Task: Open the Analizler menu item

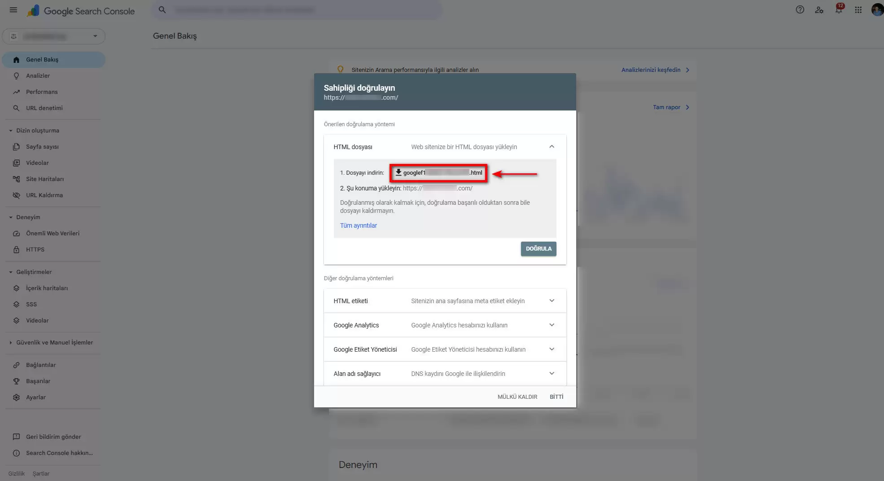Action: (x=54, y=76)
